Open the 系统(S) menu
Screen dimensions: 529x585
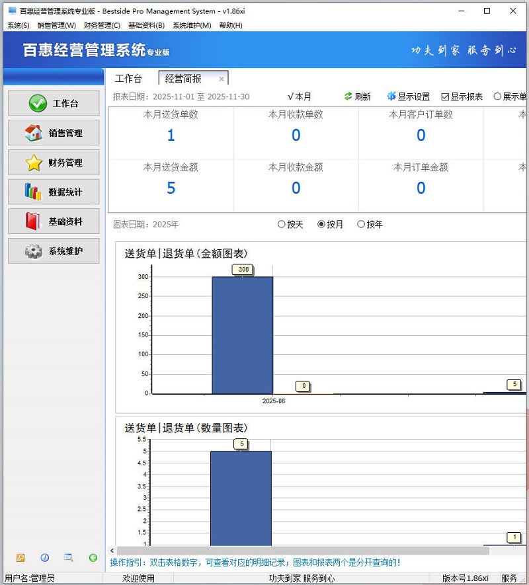tap(18, 25)
